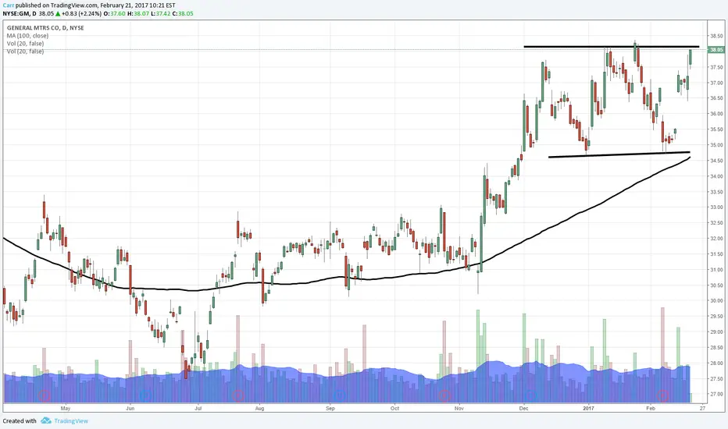Image resolution: width=728 pixels, height=429 pixels.
Task: Click the 33.00 price axis label
Action: 716,207
